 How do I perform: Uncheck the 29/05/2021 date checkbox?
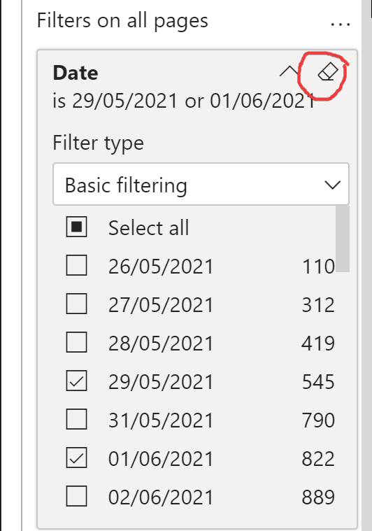pyautogui.click(x=76, y=381)
